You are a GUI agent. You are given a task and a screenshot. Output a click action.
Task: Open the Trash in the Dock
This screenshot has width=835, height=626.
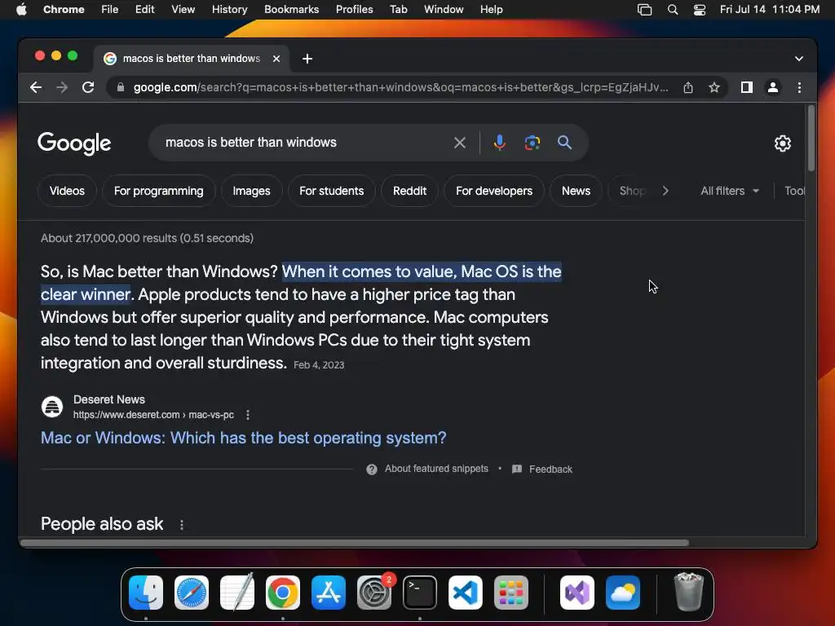tap(688, 593)
